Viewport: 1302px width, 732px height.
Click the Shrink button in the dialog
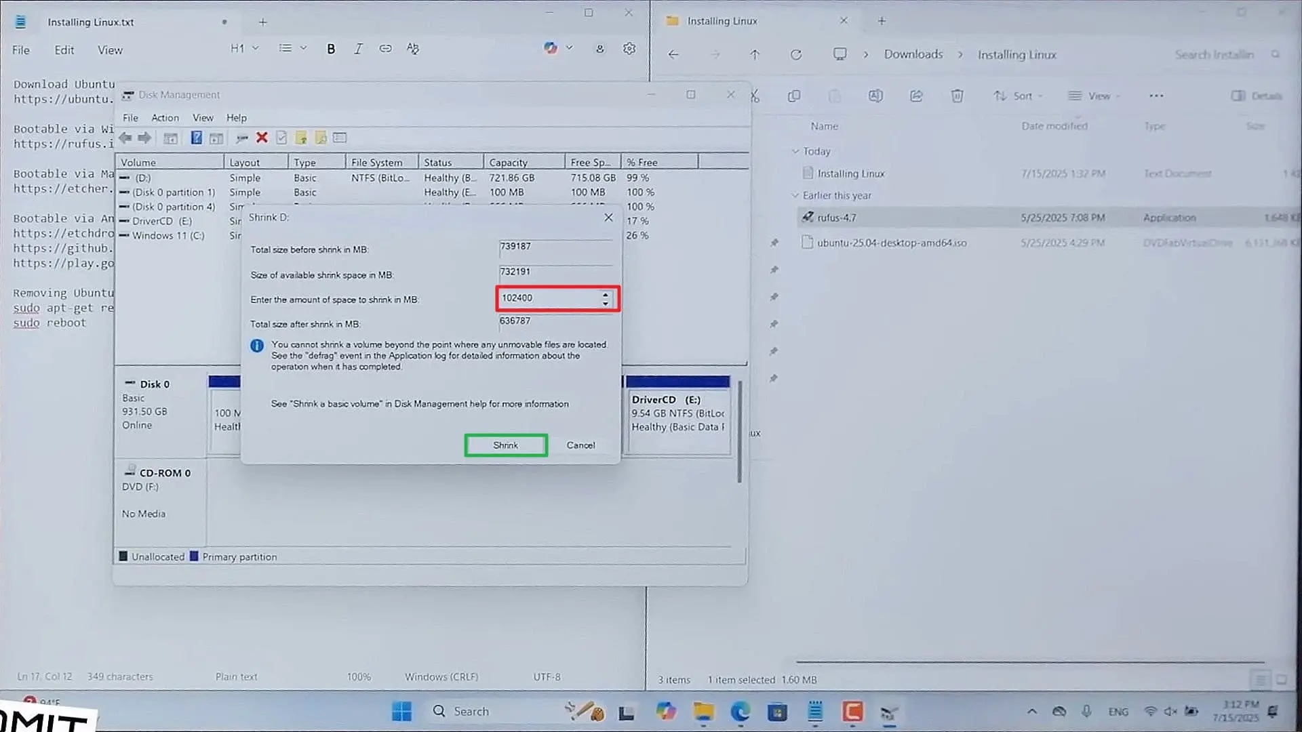(506, 445)
